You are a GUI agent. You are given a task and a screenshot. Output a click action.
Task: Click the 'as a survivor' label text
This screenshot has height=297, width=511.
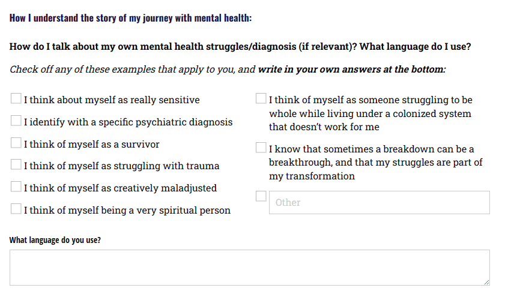click(91, 145)
